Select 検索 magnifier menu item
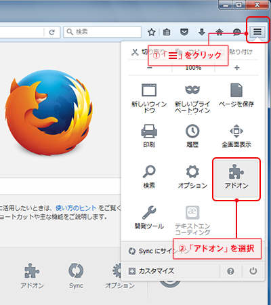The image size is (271, 305). click(x=149, y=177)
